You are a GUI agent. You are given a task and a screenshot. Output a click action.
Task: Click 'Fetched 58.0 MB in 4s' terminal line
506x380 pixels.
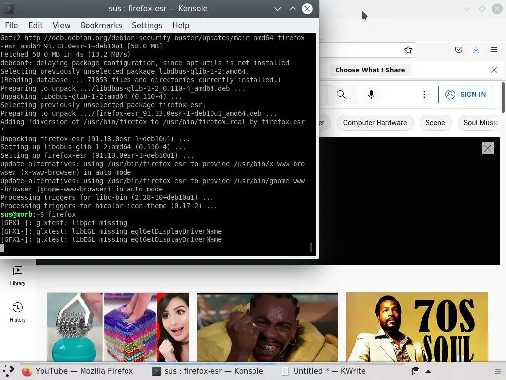[66, 54]
